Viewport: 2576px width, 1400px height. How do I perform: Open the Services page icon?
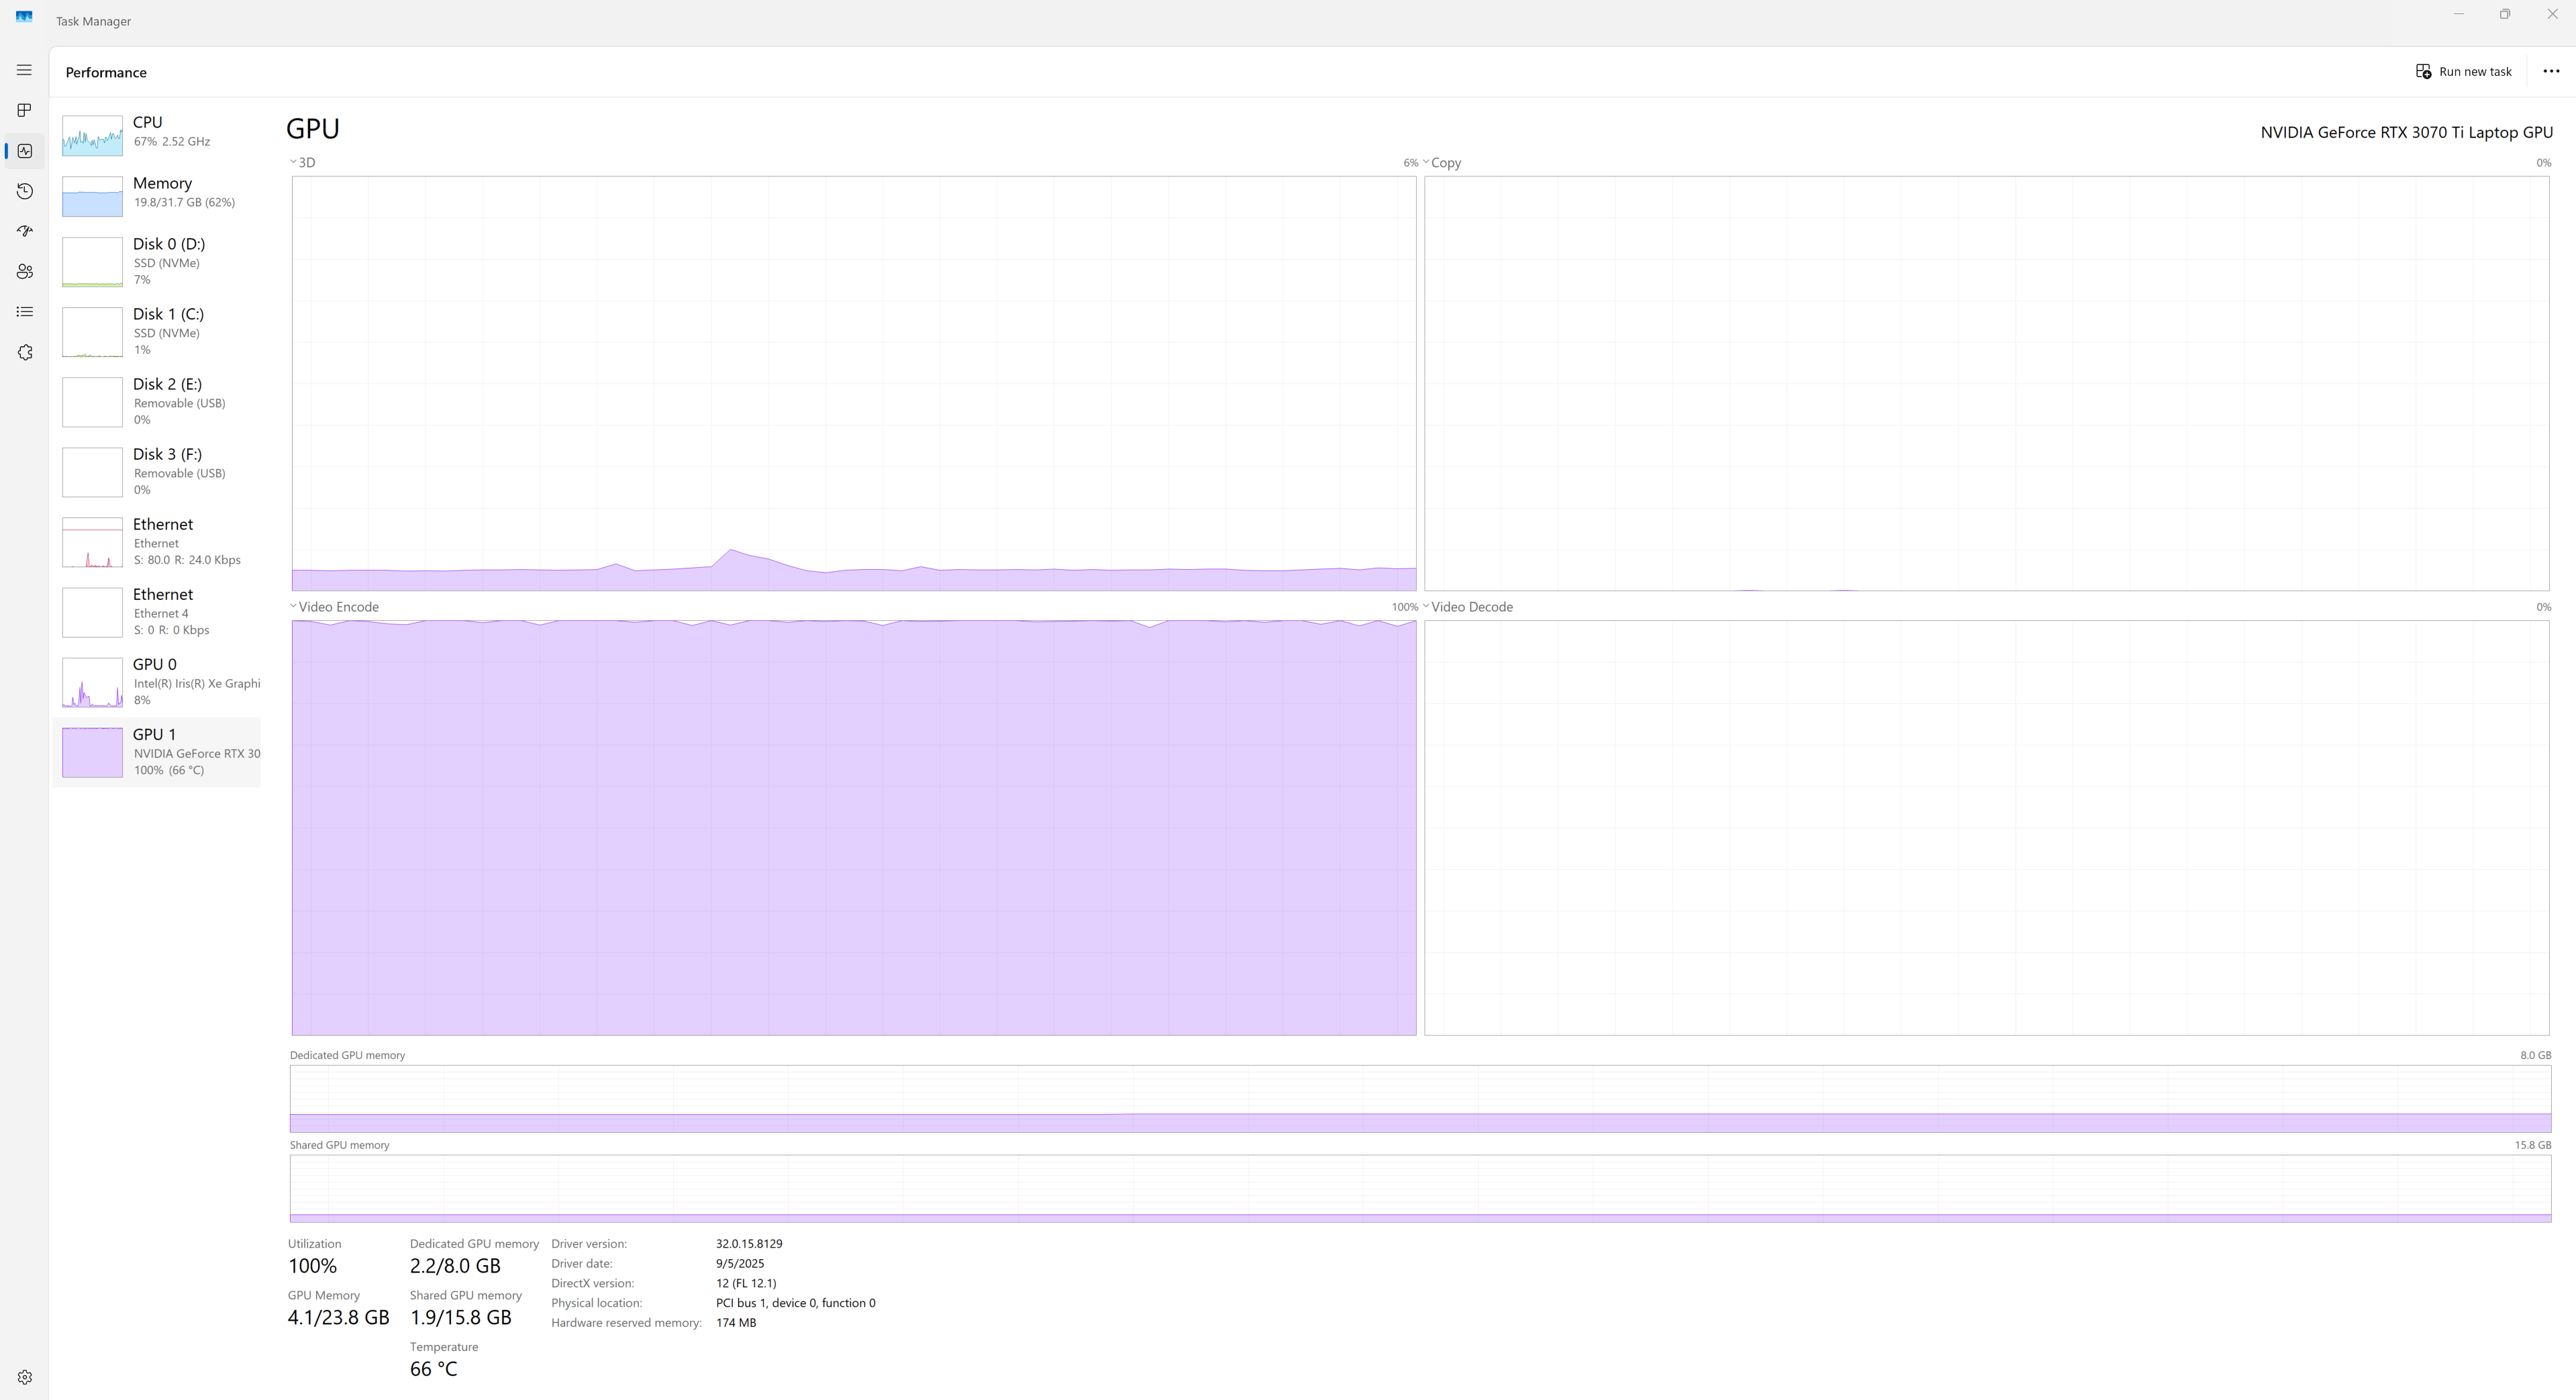click(24, 353)
